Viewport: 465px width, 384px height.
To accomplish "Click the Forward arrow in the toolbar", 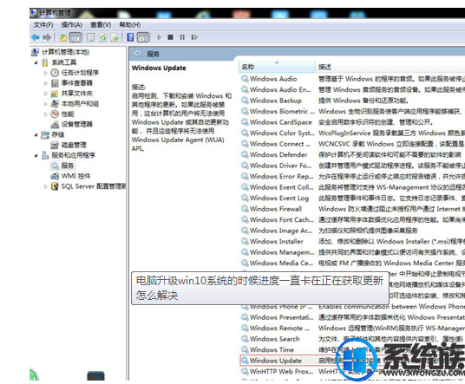I will click(47, 37).
